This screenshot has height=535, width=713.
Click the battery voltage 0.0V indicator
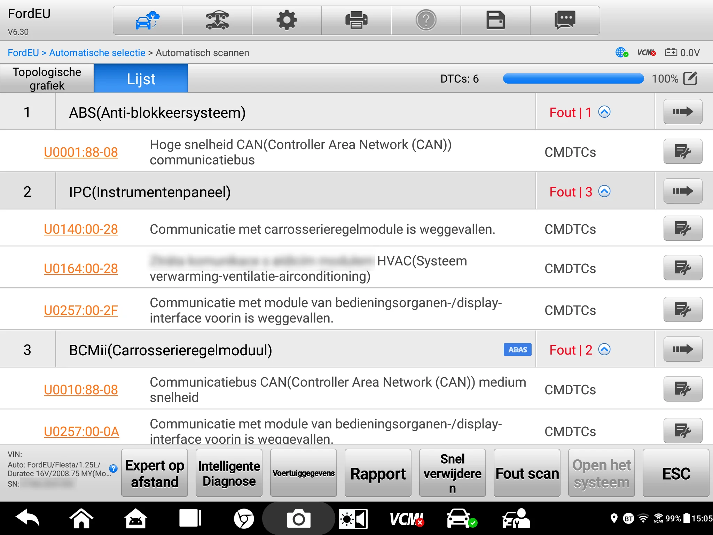click(x=682, y=53)
